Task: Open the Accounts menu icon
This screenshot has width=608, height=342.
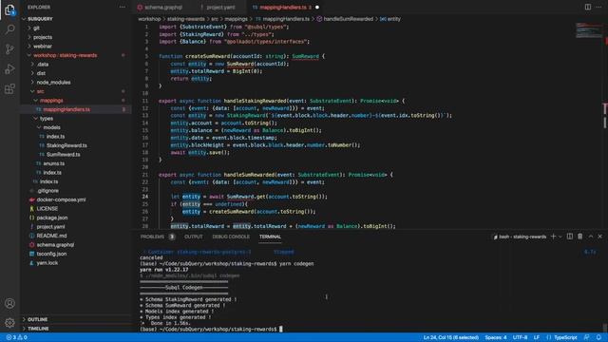Action: (9, 303)
